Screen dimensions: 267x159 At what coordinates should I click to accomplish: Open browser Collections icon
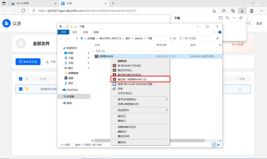click(233, 11)
